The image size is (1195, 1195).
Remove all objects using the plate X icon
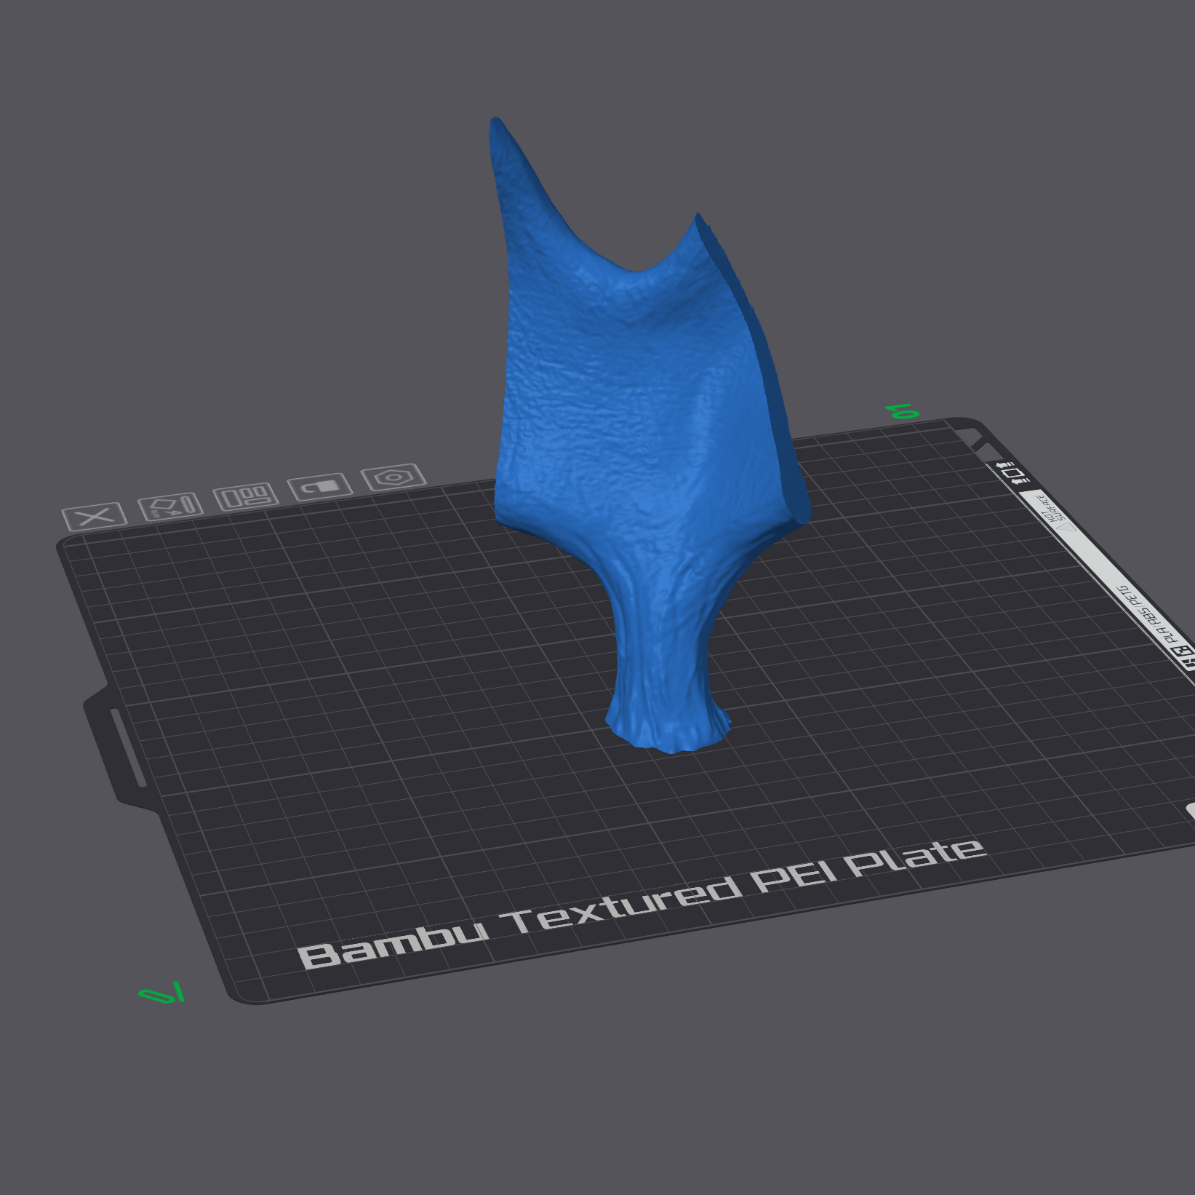click(x=95, y=517)
